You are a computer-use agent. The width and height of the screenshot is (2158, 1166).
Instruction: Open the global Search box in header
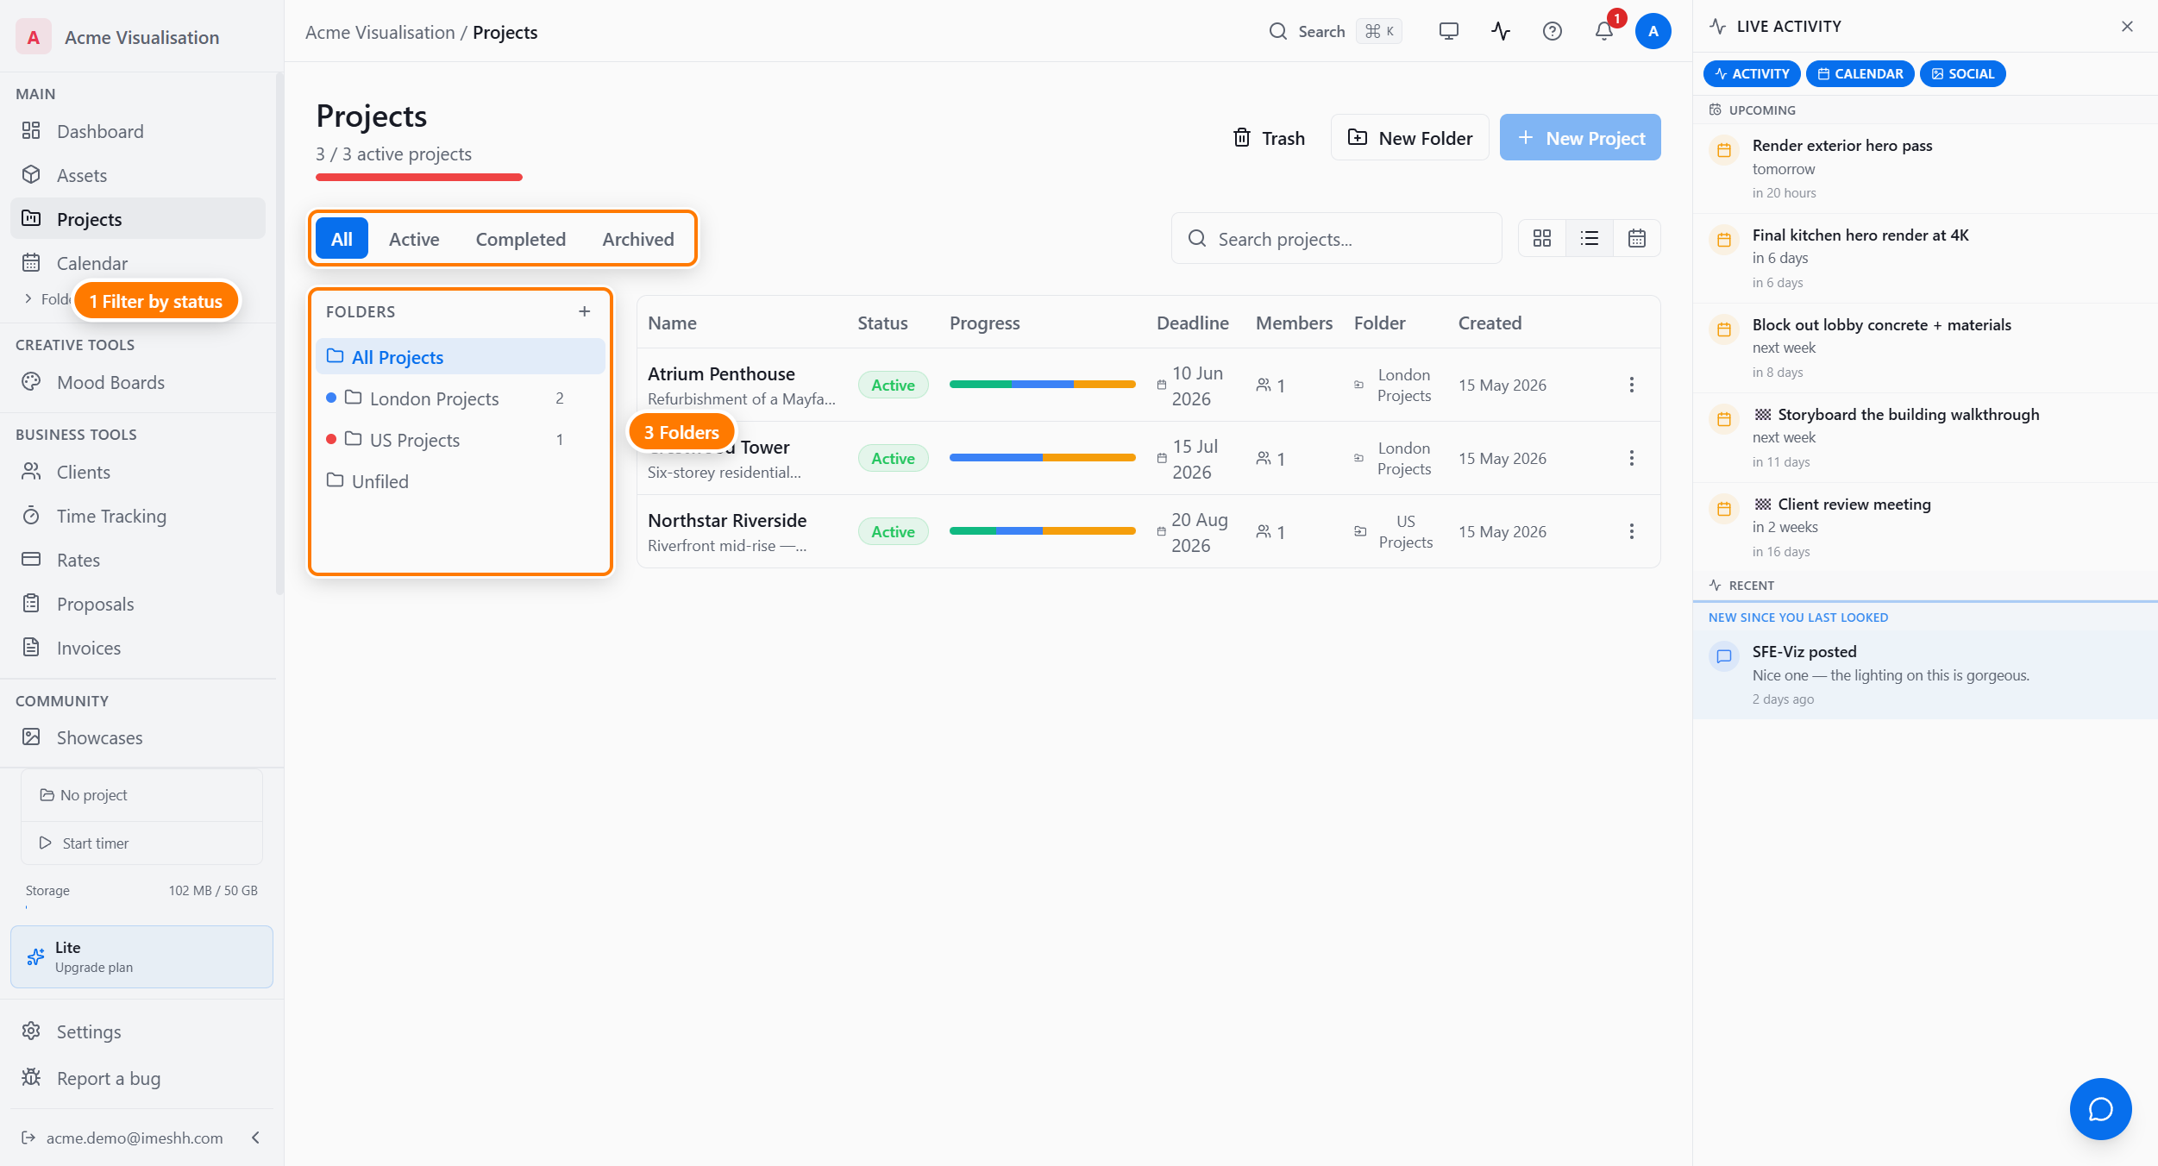point(1335,32)
